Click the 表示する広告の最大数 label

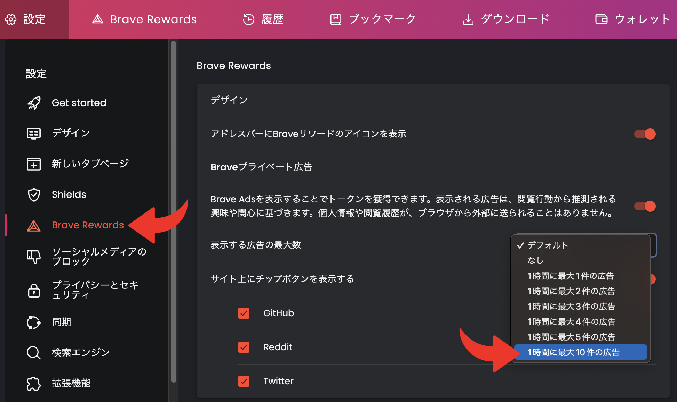click(256, 245)
